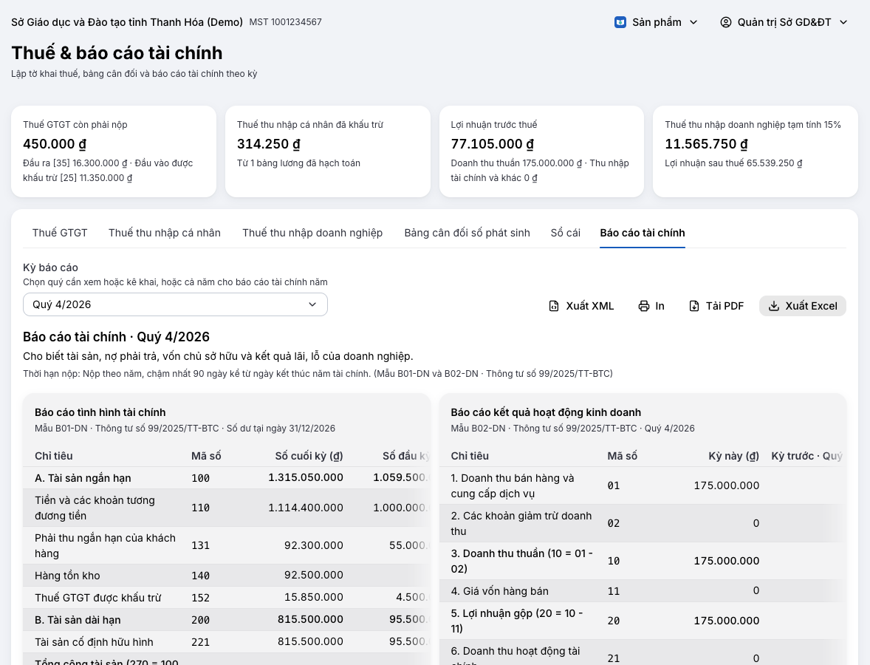
Task: Click the Tài sản cố định hữu hình row
Action: (227, 642)
